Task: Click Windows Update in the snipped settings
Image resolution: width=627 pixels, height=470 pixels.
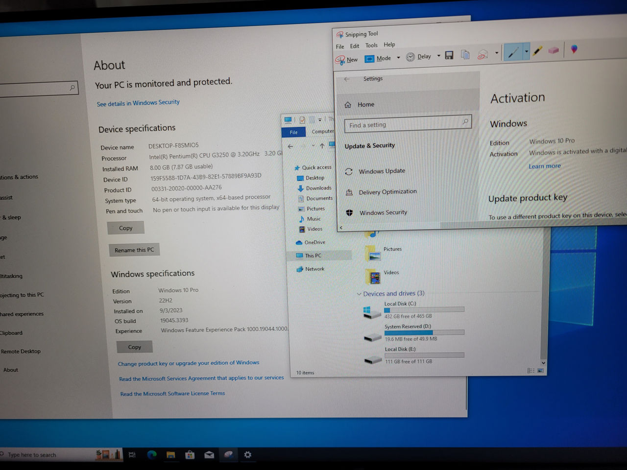Action: pyautogui.click(x=376, y=171)
